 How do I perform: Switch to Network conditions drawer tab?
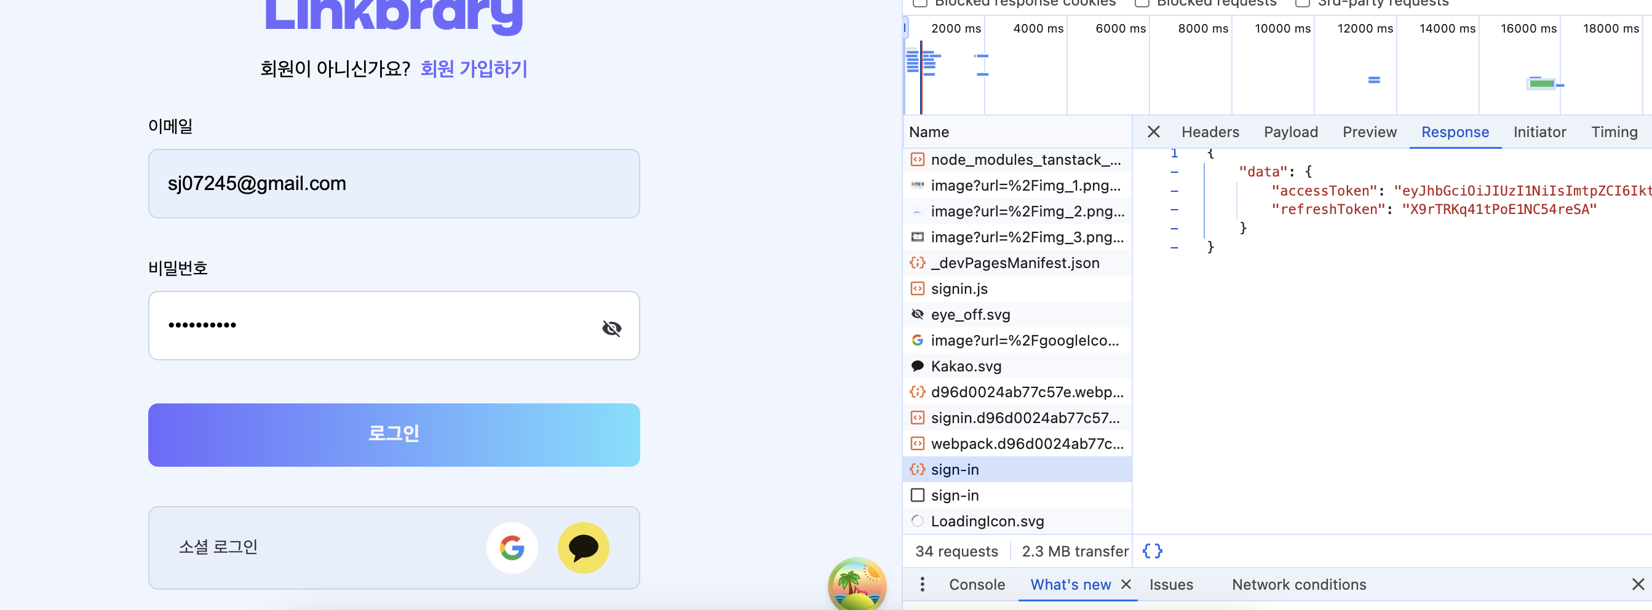(1298, 584)
